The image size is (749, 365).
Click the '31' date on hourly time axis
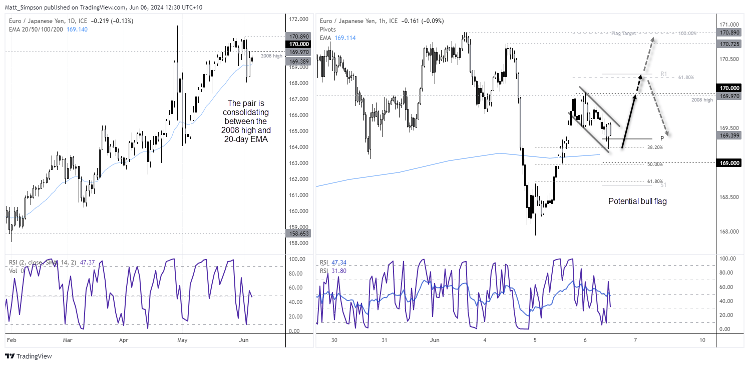coord(384,340)
